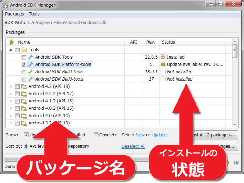Click the Tools folder icon
244x183 pixels.
click(24, 50)
